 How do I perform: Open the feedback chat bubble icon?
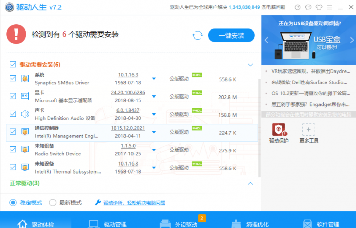point(308,7)
